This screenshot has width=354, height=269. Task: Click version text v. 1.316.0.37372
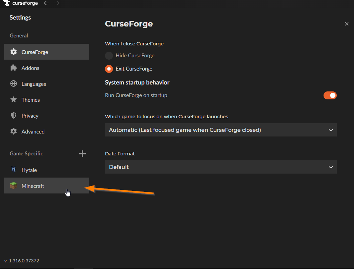click(22, 261)
